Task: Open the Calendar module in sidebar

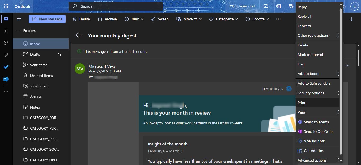Action: coord(6,31)
